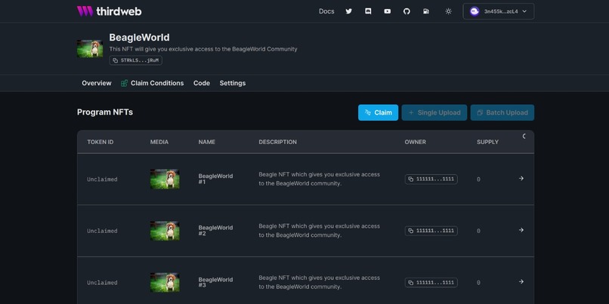
Task: Click the Batch Upload button
Action: [502, 112]
